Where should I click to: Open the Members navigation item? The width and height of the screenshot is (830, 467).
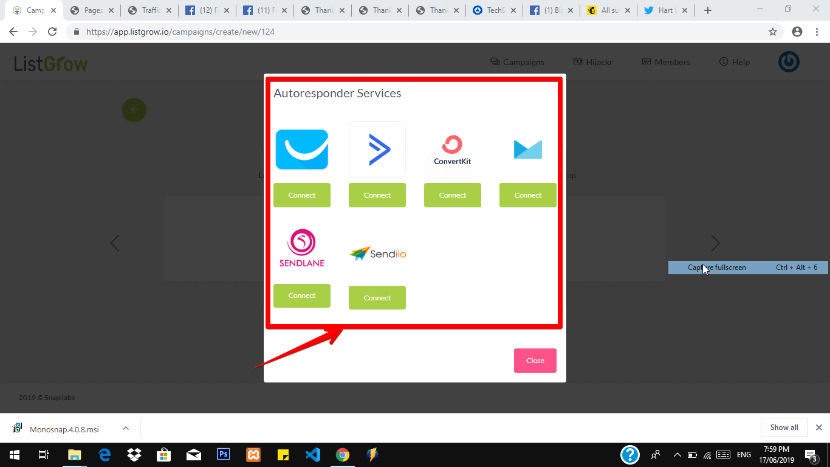click(666, 62)
